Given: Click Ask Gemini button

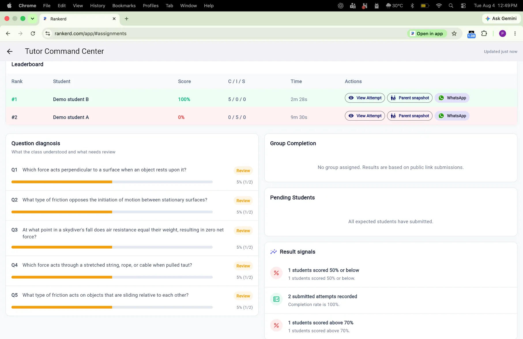Looking at the screenshot, I should (501, 18).
